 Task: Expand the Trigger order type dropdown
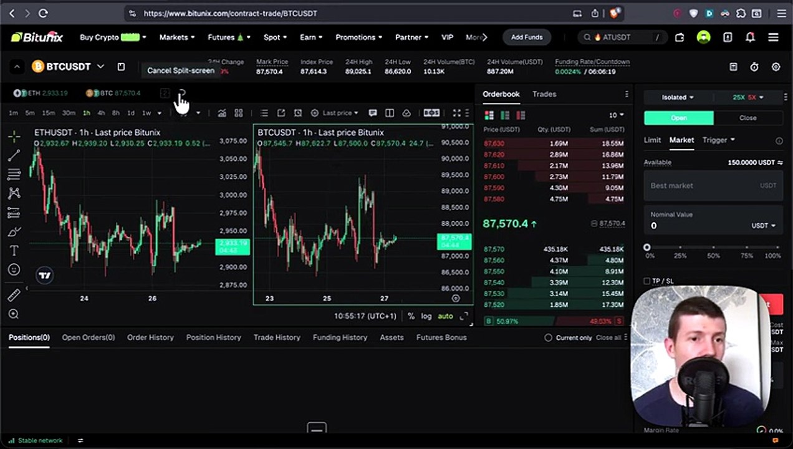[x=718, y=140]
